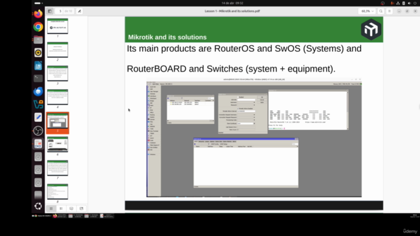Click the Mikrotik cube logo on slide

(x=371, y=29)
